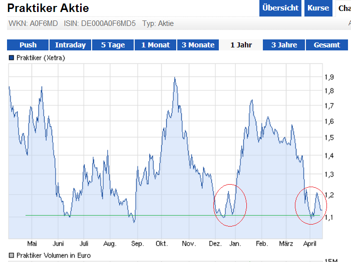Click the Praktiker (Xetra) legend label
Screen dimensions: 351x262
point(41,58)
